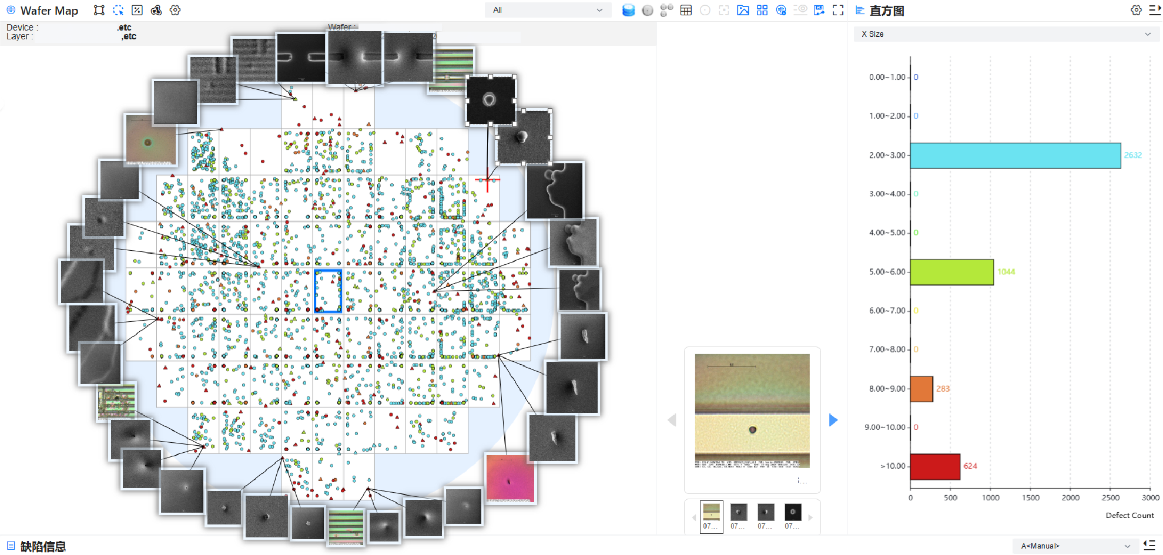Switch to the four-square gallery view icon
Screen dimensions: 1163x555
point(762,11)
